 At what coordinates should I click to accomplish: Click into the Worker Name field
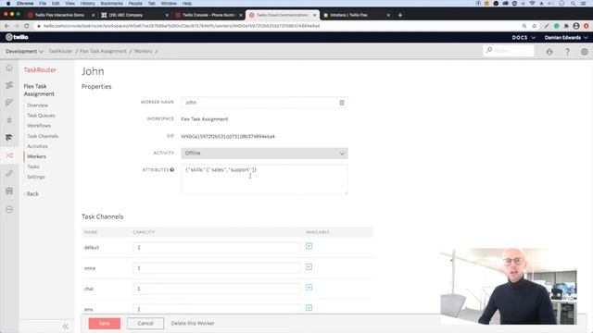(x=264, y=103)
